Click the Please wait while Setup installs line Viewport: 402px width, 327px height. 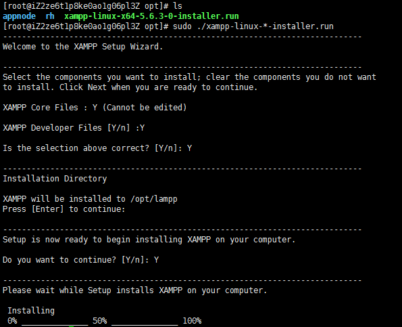[135, 290]
